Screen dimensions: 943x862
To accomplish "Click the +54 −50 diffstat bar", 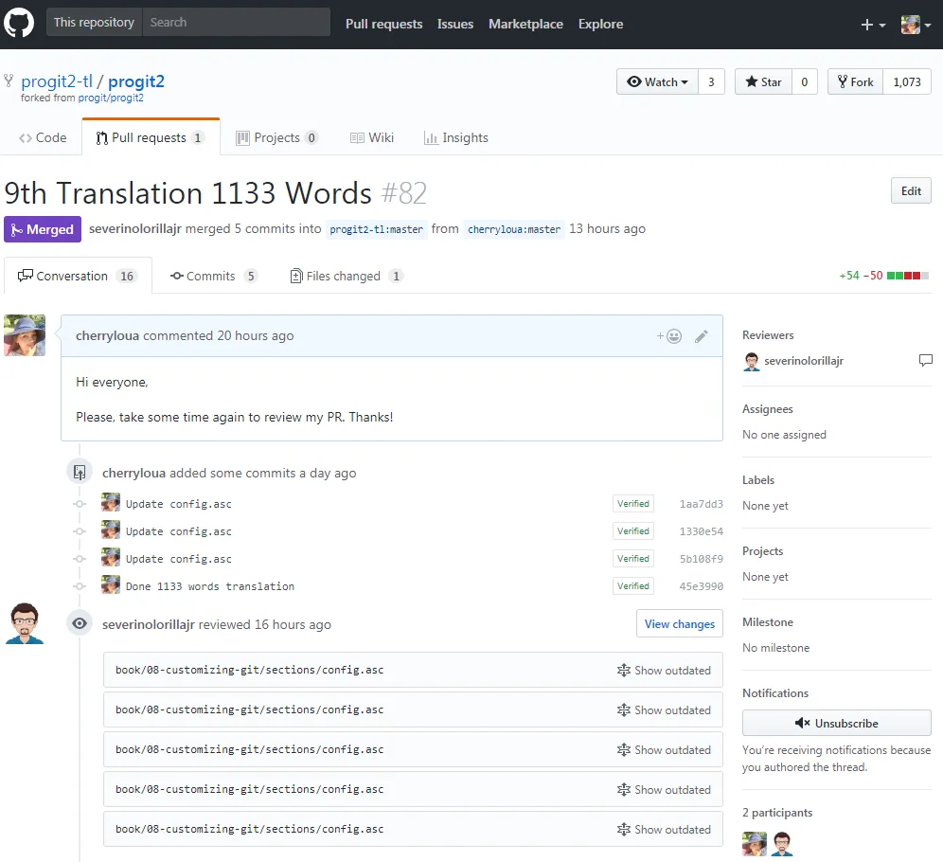I will (884, 276).
